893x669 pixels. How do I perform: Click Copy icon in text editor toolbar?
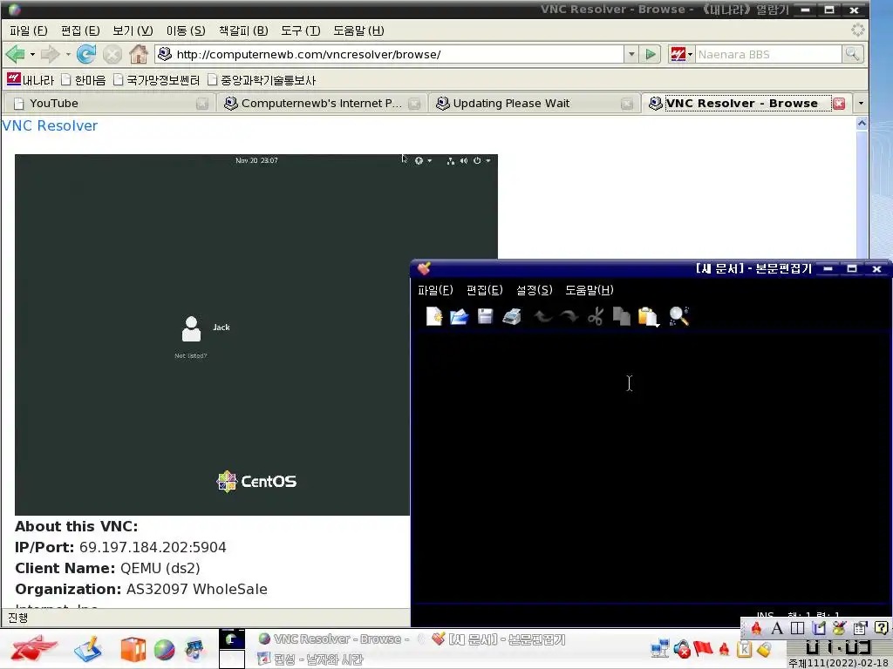(621, 316)
